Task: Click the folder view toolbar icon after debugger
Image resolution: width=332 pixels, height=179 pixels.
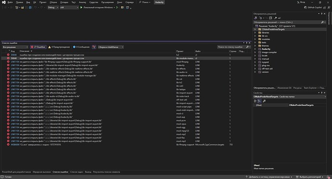Action: 122,7
